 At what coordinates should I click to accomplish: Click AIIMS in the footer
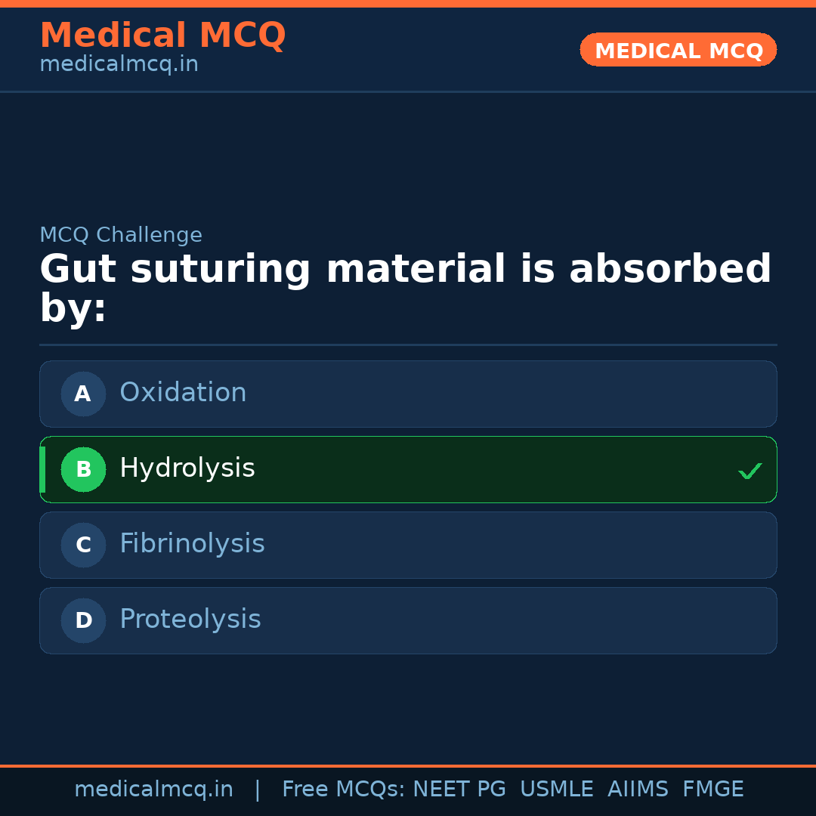point(638,790)
